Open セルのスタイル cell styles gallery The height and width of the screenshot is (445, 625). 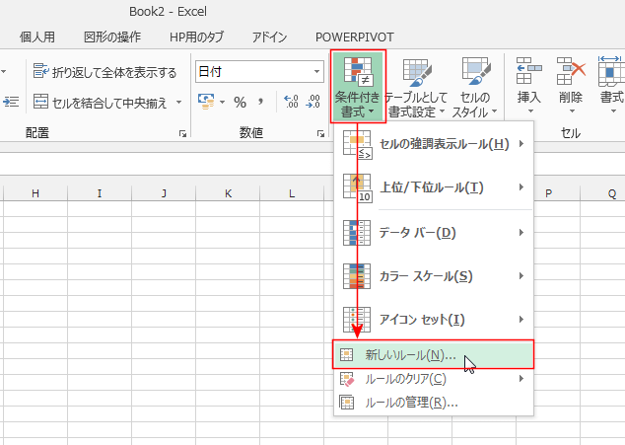(475, 88)
